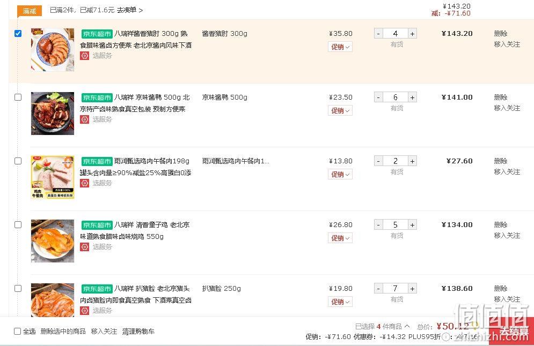Open the 酱香猪肘 product thumbnail
The height and width of the screenshot is (346, 534).
[53, 50]
